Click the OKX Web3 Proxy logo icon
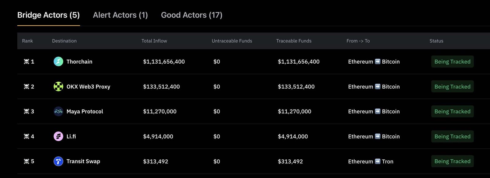Viewport: 490px width, 178px height. pos(58,87)
